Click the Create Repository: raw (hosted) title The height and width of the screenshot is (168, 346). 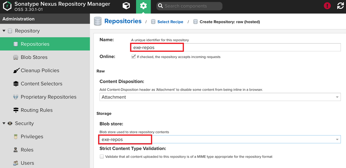[x=230, y=22]
